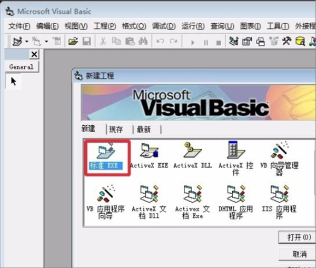Click the Save Project floppy icon
316x268 pixels.
[x=87, y=42]
